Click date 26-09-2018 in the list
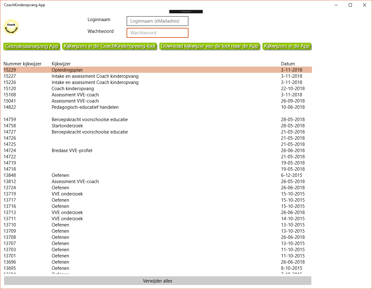 click(293, 101)
